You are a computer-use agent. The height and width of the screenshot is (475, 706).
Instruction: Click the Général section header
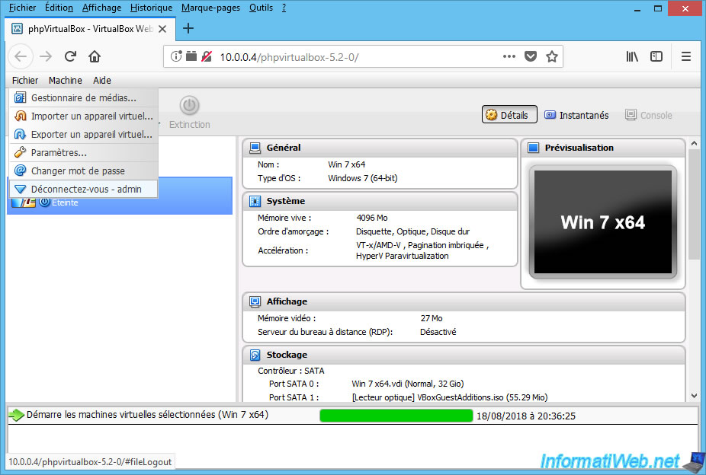380,148
